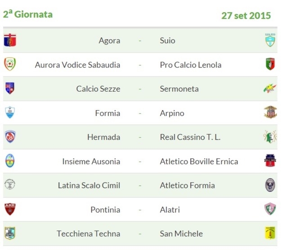The image size is (281, 250).
Task: Open the Hermada club badge
Action: [x=10, y=137]
